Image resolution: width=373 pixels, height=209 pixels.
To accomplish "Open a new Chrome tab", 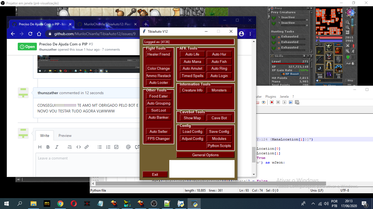I will 146,24.
